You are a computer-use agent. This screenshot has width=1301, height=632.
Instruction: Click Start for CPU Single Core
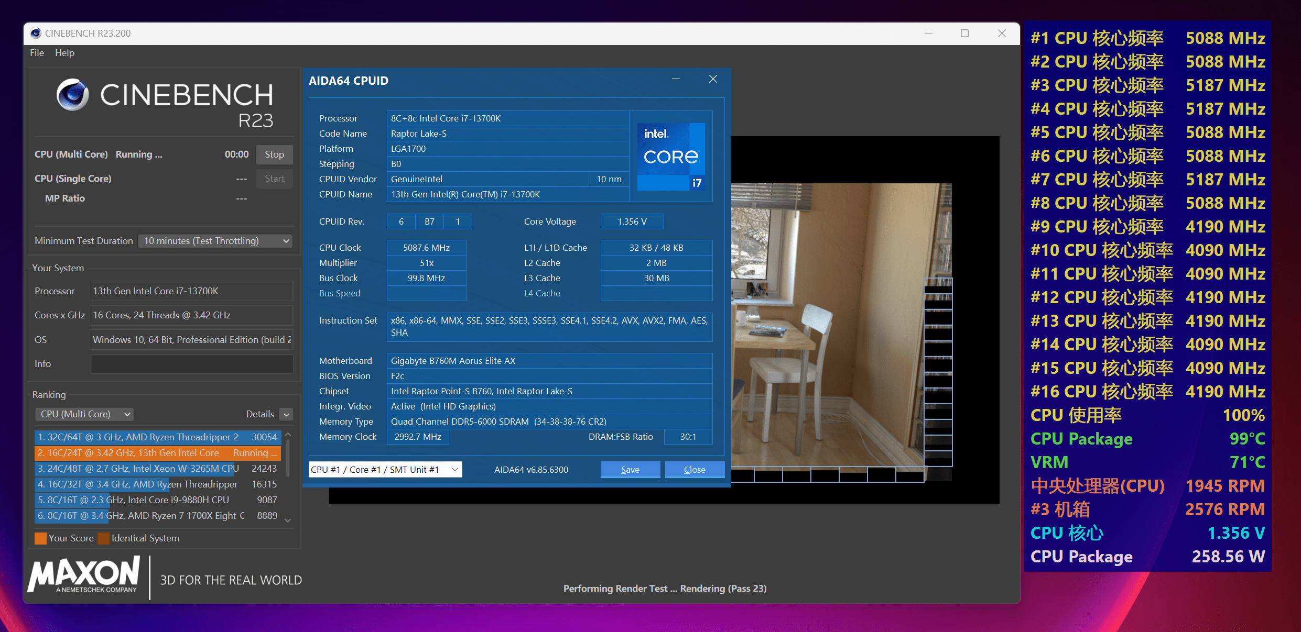pos(274,179)
